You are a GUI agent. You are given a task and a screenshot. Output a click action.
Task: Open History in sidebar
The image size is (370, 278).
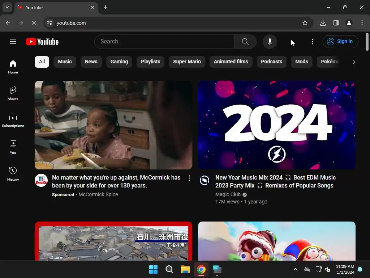pyautogui.click(x=13, y=174)
